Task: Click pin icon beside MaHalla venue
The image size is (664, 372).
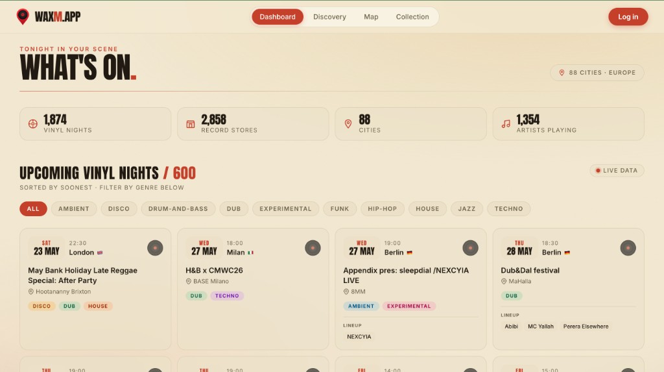Action: pos(503,281)
